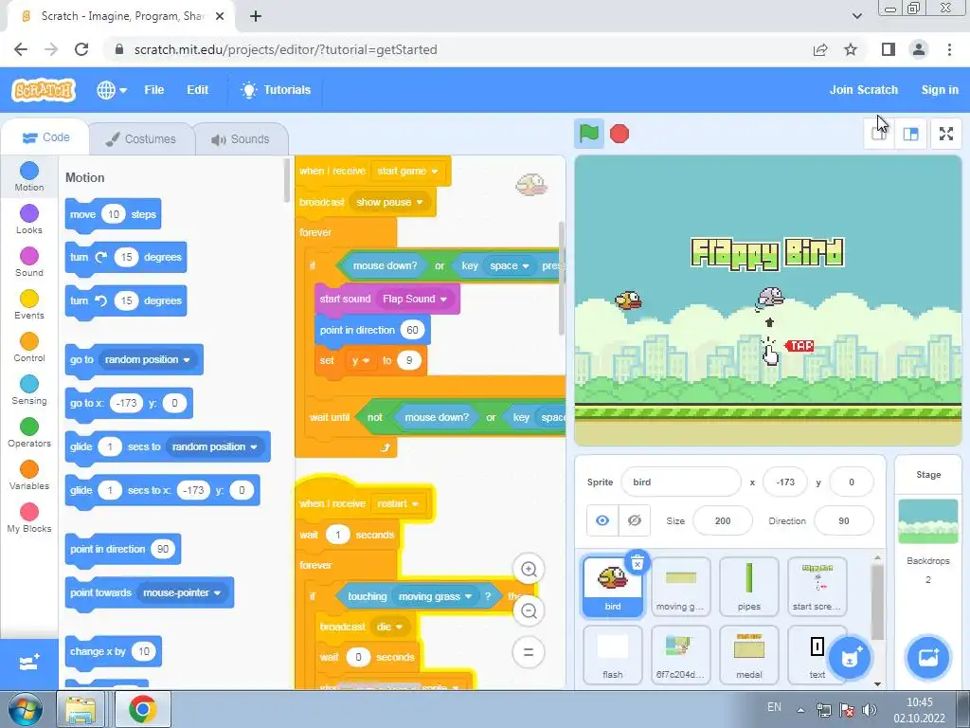This screenshot has height=728, width=970.
Task: Click the sprite y position field
Action: [x=852, y=482]
